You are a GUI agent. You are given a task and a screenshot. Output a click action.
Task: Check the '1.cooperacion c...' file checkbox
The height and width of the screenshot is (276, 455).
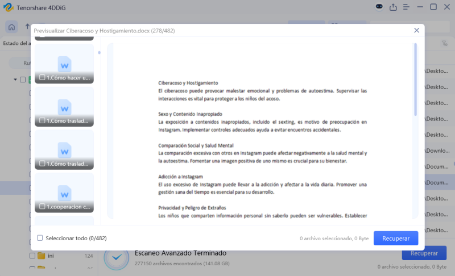42,207
